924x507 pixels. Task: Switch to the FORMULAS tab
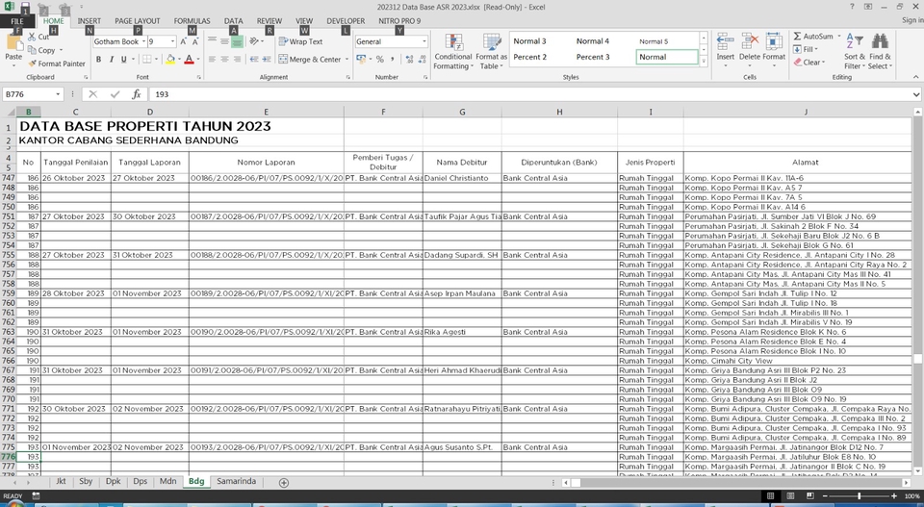(x=192, y=21)
